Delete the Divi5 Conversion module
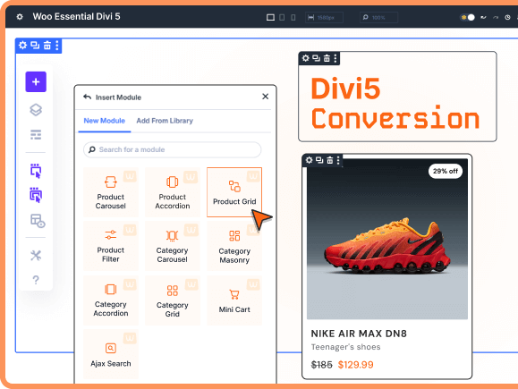This screenshot has width=518, height=389. tap(327, 58)
